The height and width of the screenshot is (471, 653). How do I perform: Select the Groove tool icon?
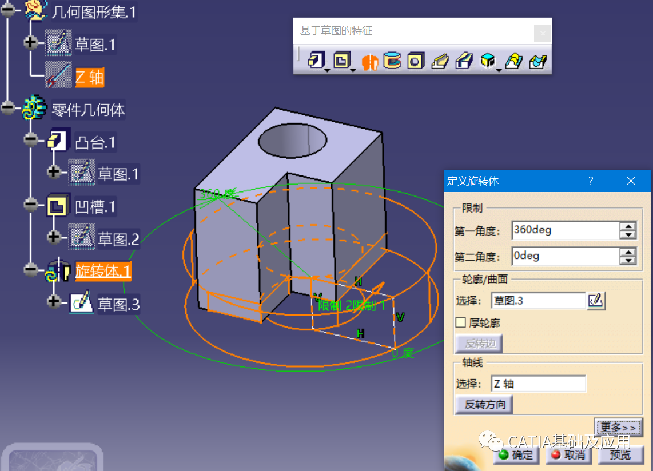pos(392,61)
